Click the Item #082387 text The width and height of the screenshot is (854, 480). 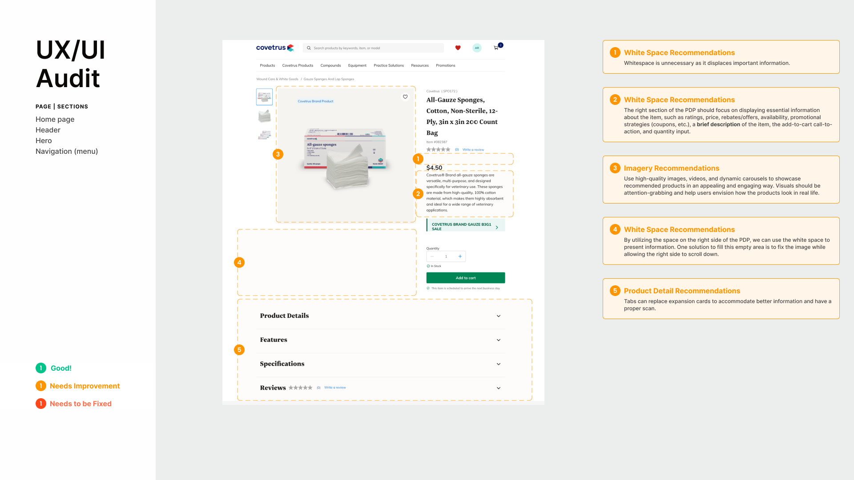pos(437,142)
